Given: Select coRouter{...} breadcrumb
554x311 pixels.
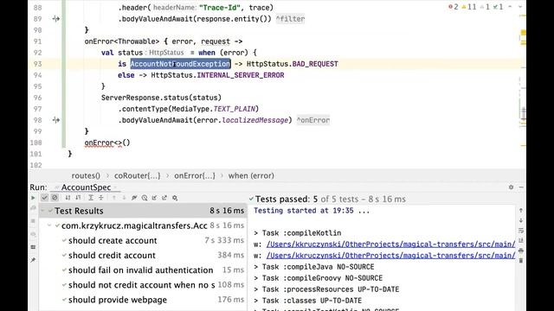Looking at the screenshot, I should tap(137, 175).
